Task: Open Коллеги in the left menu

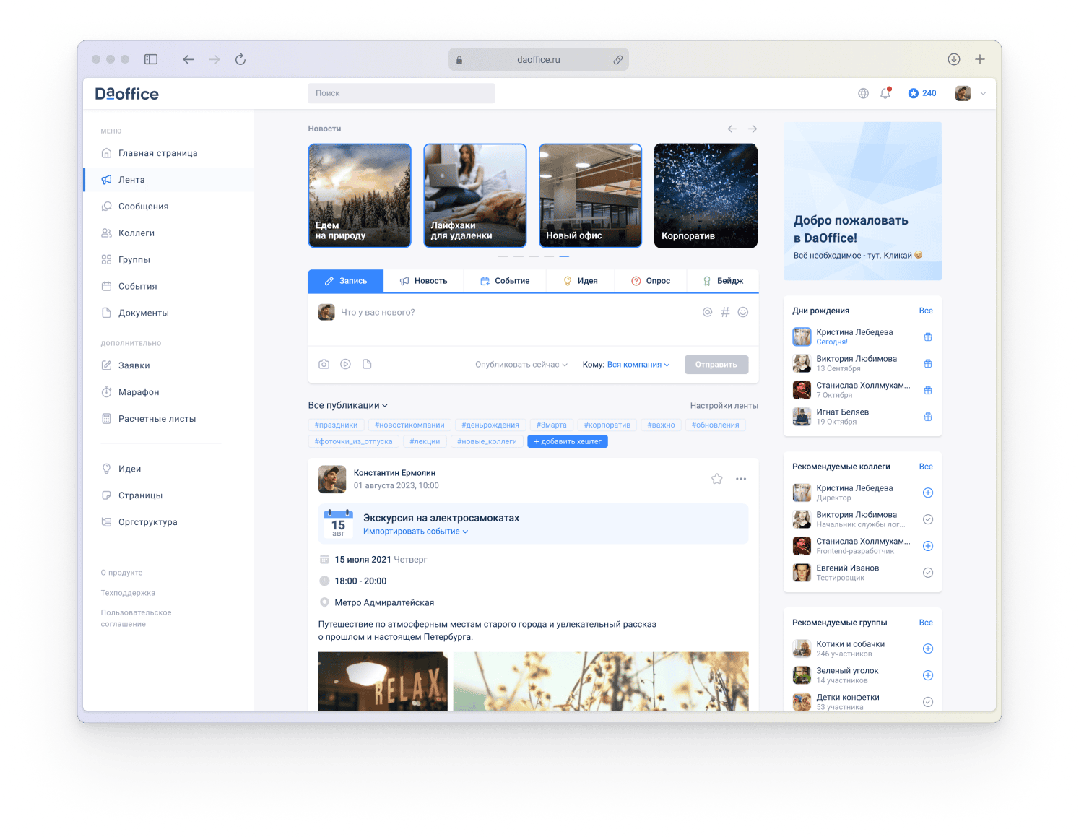Action: tap(136, 233)
